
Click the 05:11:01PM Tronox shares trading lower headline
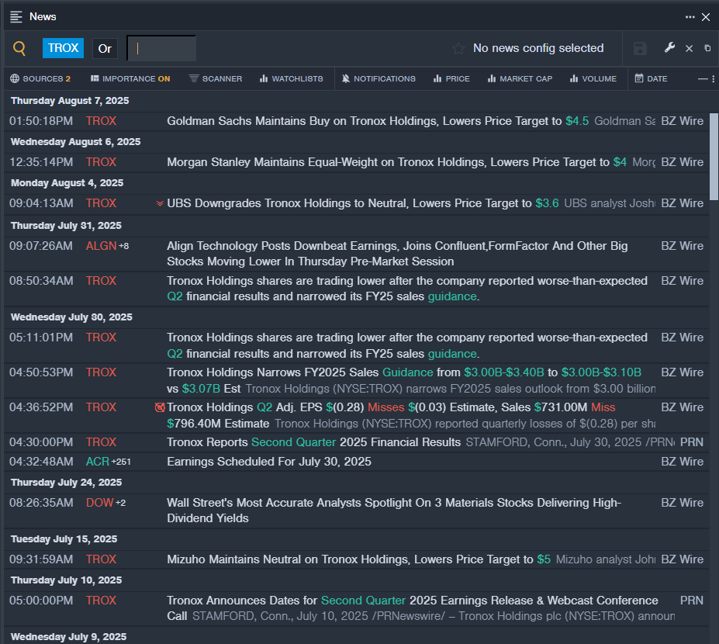click(x=407, y=345)
